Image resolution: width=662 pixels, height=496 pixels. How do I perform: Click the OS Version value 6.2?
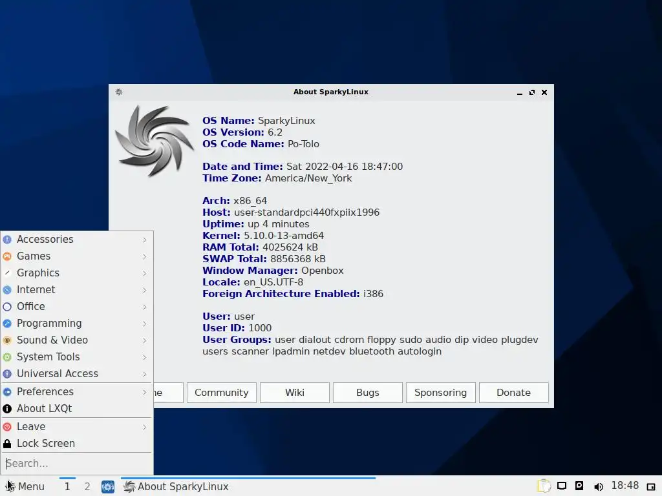coord(275,132)
